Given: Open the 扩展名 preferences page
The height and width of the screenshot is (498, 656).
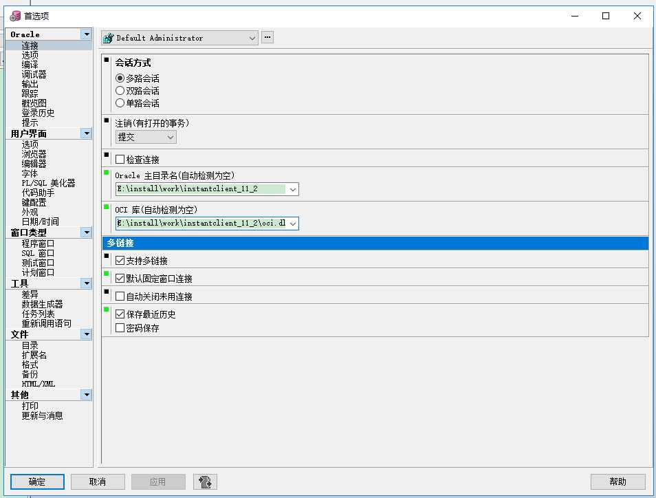Looking at the screenshot, I should [34, 356].
